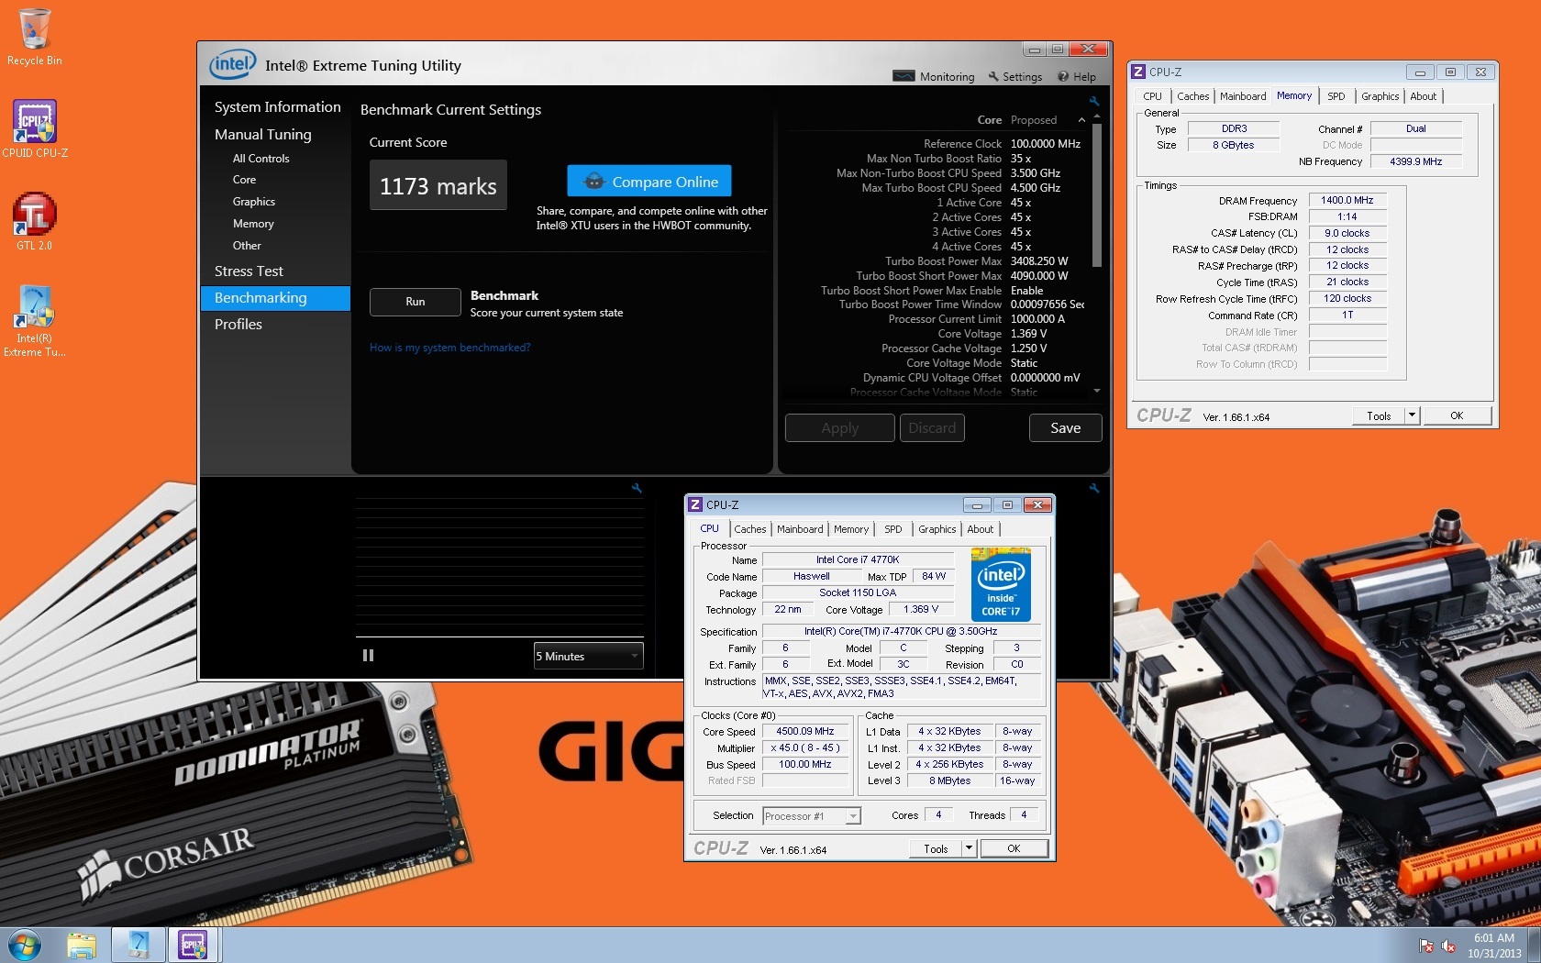Open Graphics under Manual Tuning
1541x963 pixels.
(253, 202)
